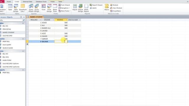This screenshot has width=189, height=106.
Task: Open the External Data tab
Action: (x=27, y=2)
